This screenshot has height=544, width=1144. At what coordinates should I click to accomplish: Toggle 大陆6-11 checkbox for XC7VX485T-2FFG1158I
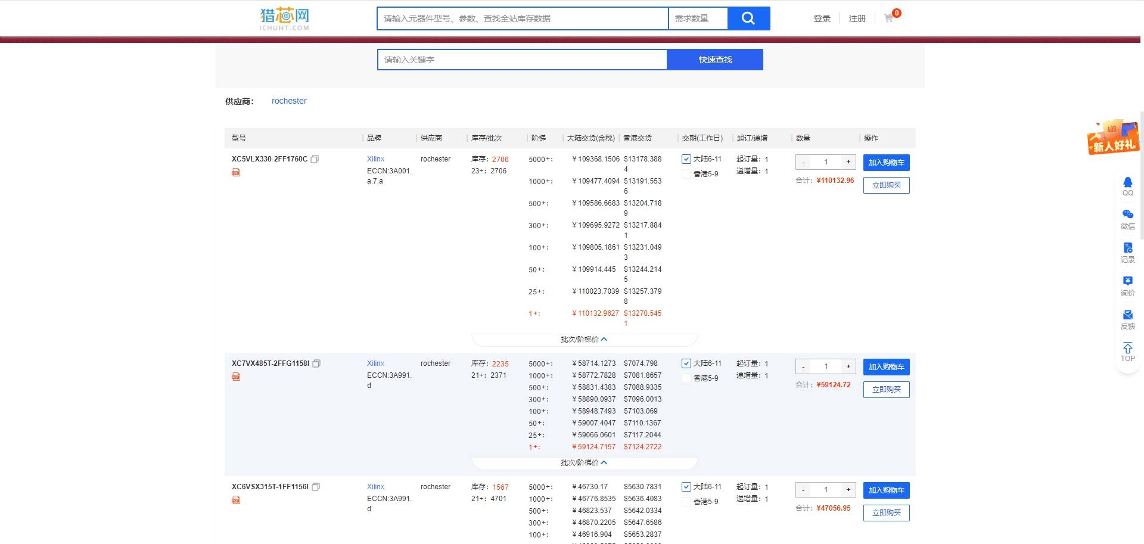[686, 363]
